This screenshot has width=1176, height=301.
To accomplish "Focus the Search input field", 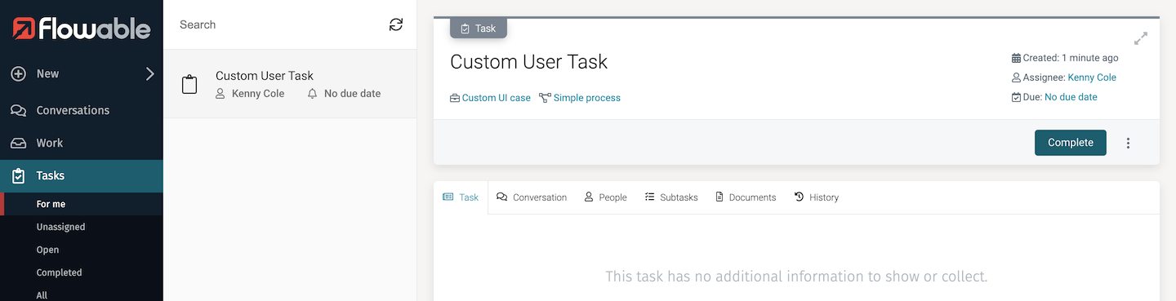I will pyautogui.click(x=278, y=24).
